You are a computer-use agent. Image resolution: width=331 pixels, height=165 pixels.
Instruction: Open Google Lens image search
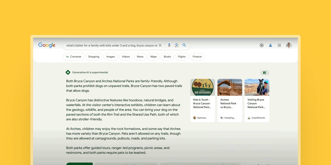tap(177, 45)
